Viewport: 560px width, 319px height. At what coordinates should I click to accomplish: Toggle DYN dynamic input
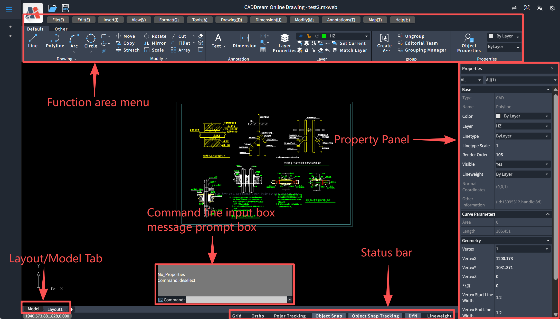pos(413,316)
